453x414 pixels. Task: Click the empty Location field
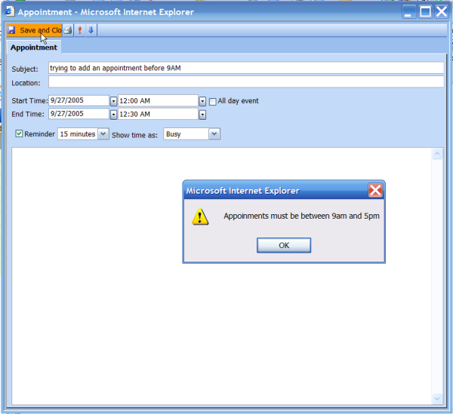(245, 82)
